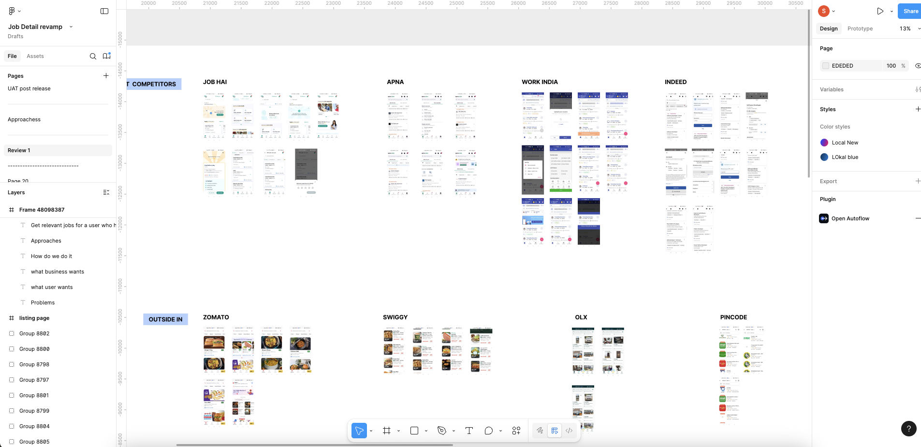
Task: Expand the Pen tools dropdown arrow
Action: (453, 431)
